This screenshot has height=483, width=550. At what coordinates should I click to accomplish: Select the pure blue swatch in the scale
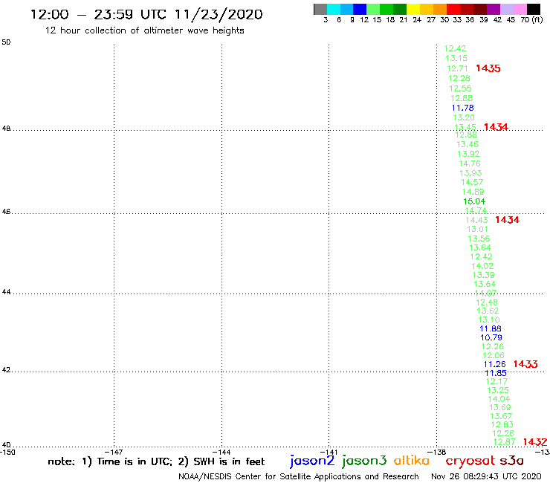pos(360,9)
